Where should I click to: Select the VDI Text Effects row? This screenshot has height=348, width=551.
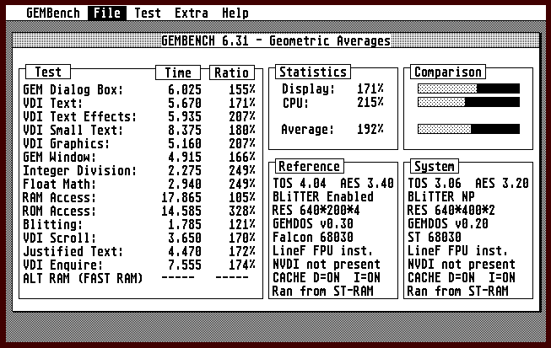[139, 116]
